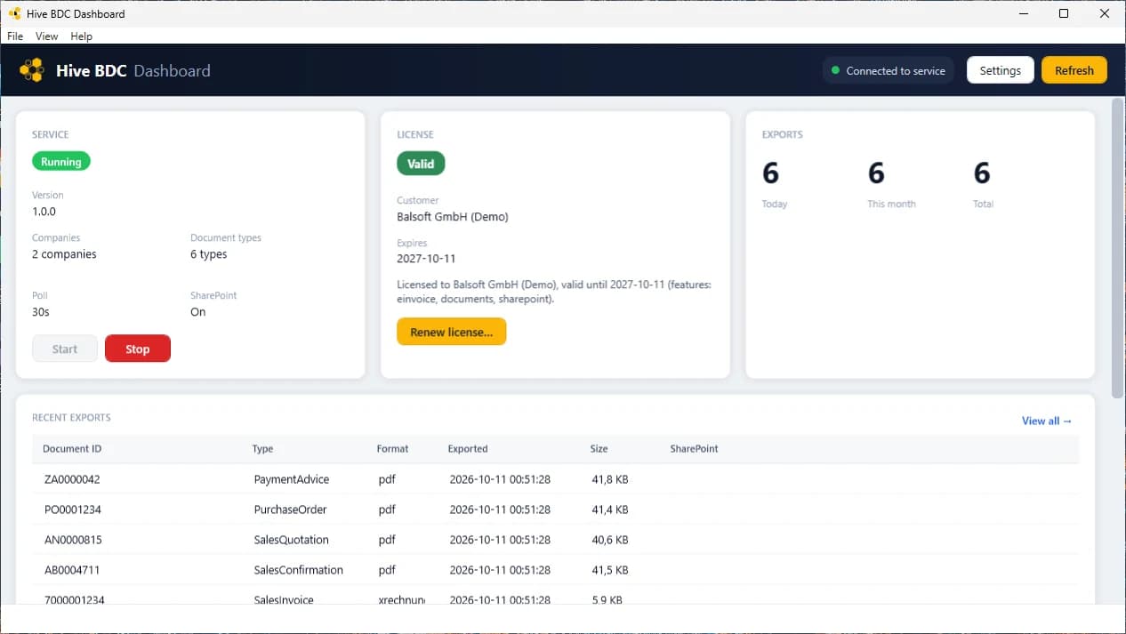Click the Hive BDC honeycomb logo

pyautogui.click(x=32, y=70)
